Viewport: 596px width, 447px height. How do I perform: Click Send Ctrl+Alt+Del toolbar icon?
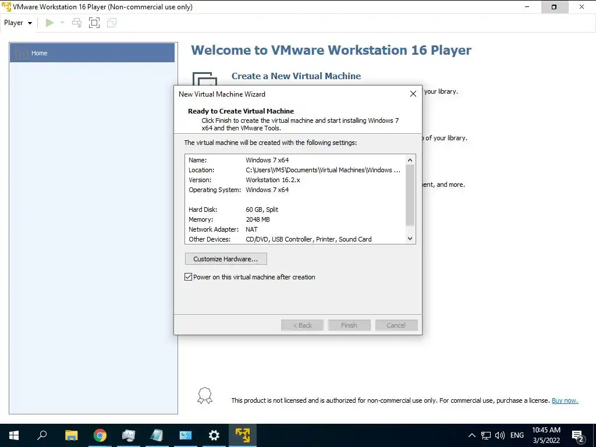point(77,23)
